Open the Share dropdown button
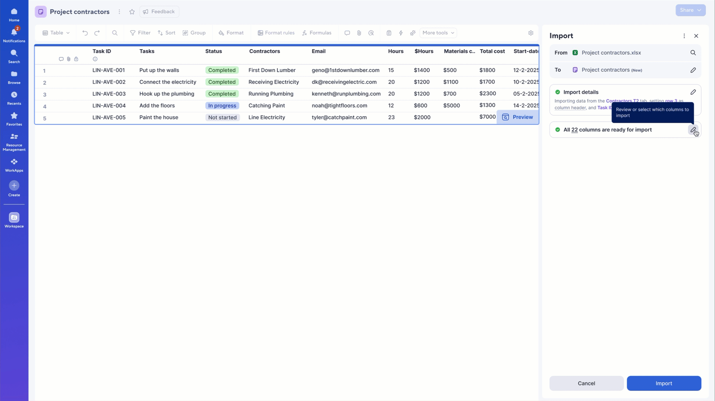The image size is (715, 401). tap(690, 10)
